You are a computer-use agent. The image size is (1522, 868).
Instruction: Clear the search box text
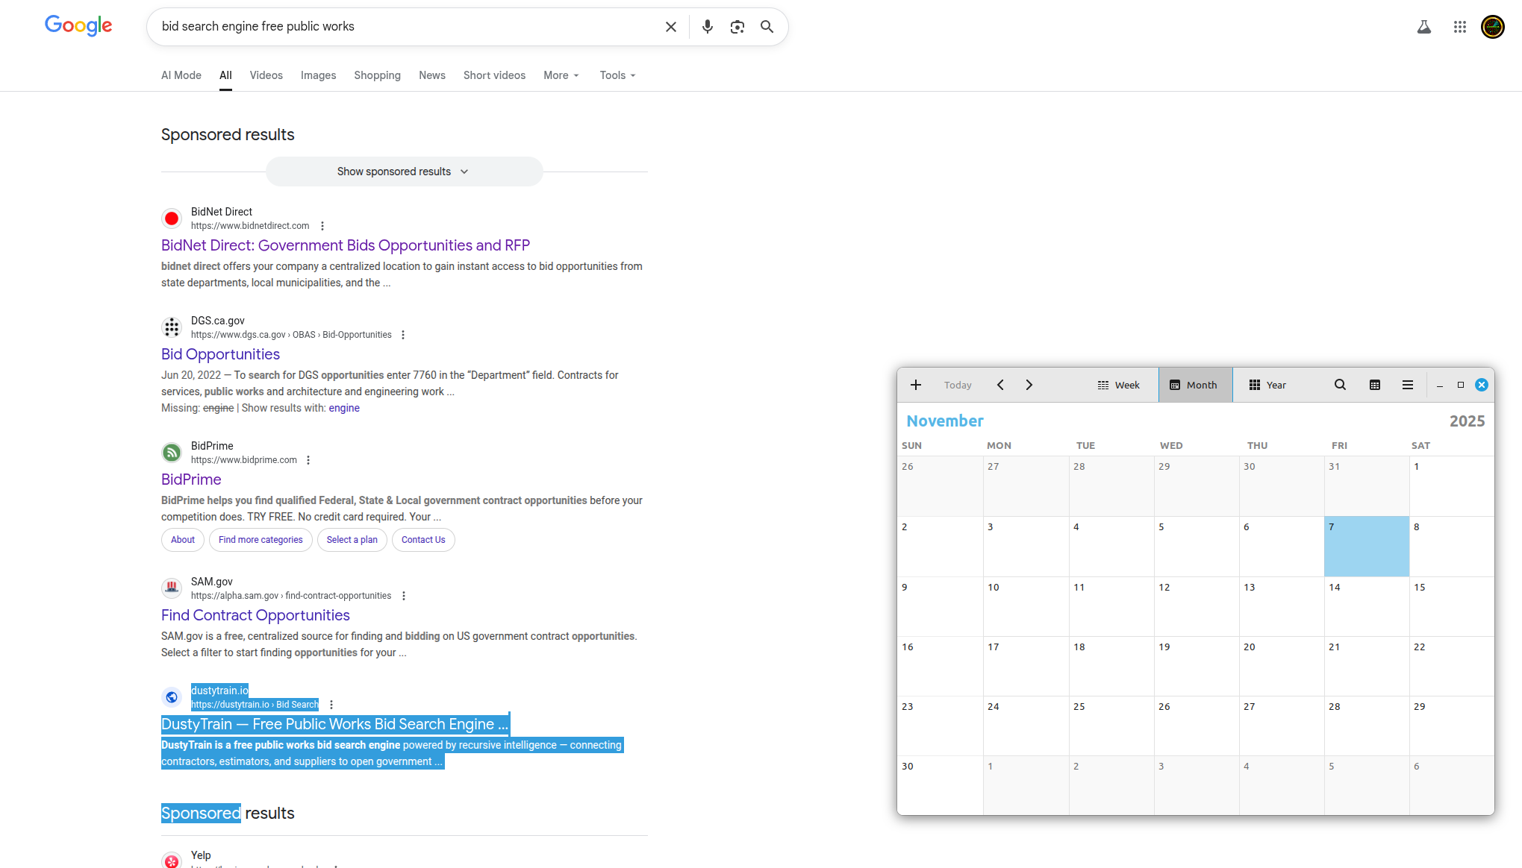point(670,27)
